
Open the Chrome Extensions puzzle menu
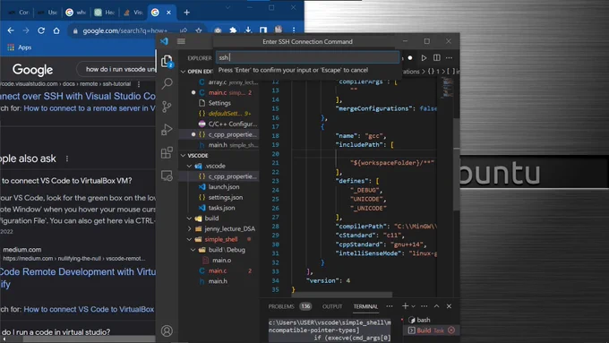[233, 30]
